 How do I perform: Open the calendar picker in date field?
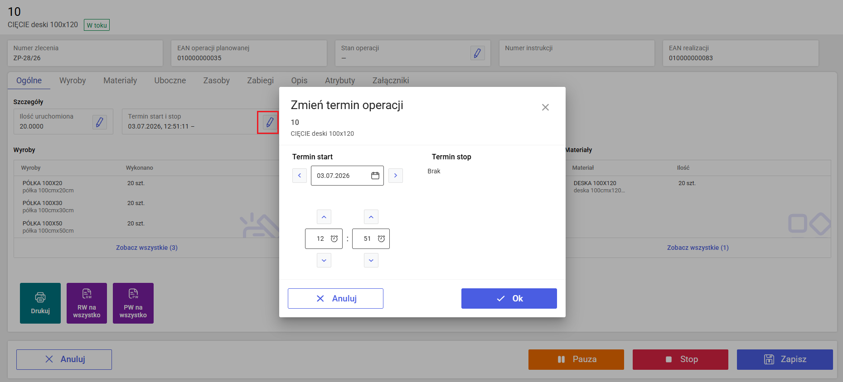point(375,176)
